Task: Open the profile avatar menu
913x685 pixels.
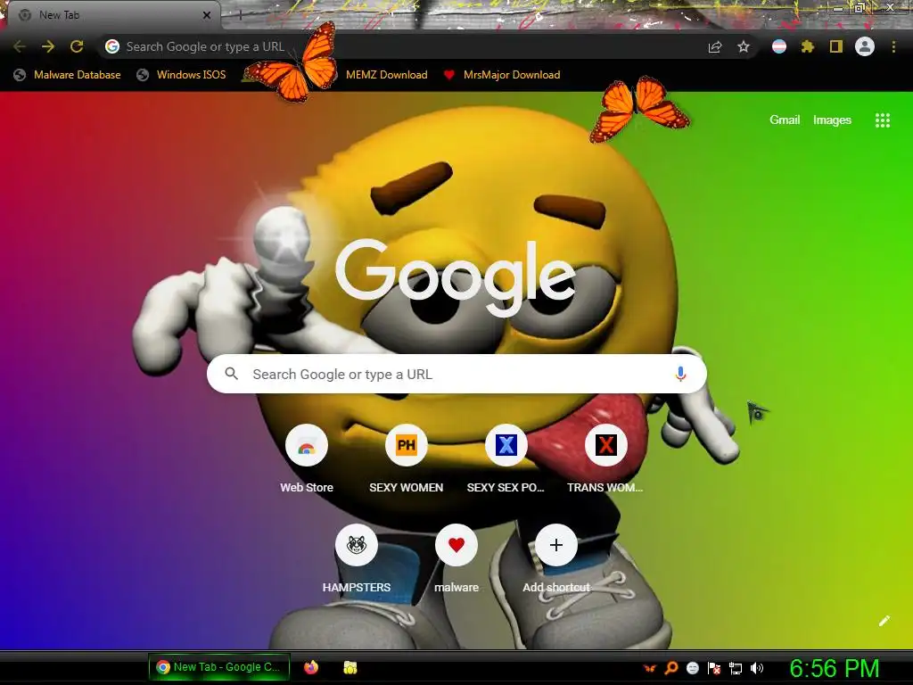Action: pyautogui.click(x=865, y=46)
